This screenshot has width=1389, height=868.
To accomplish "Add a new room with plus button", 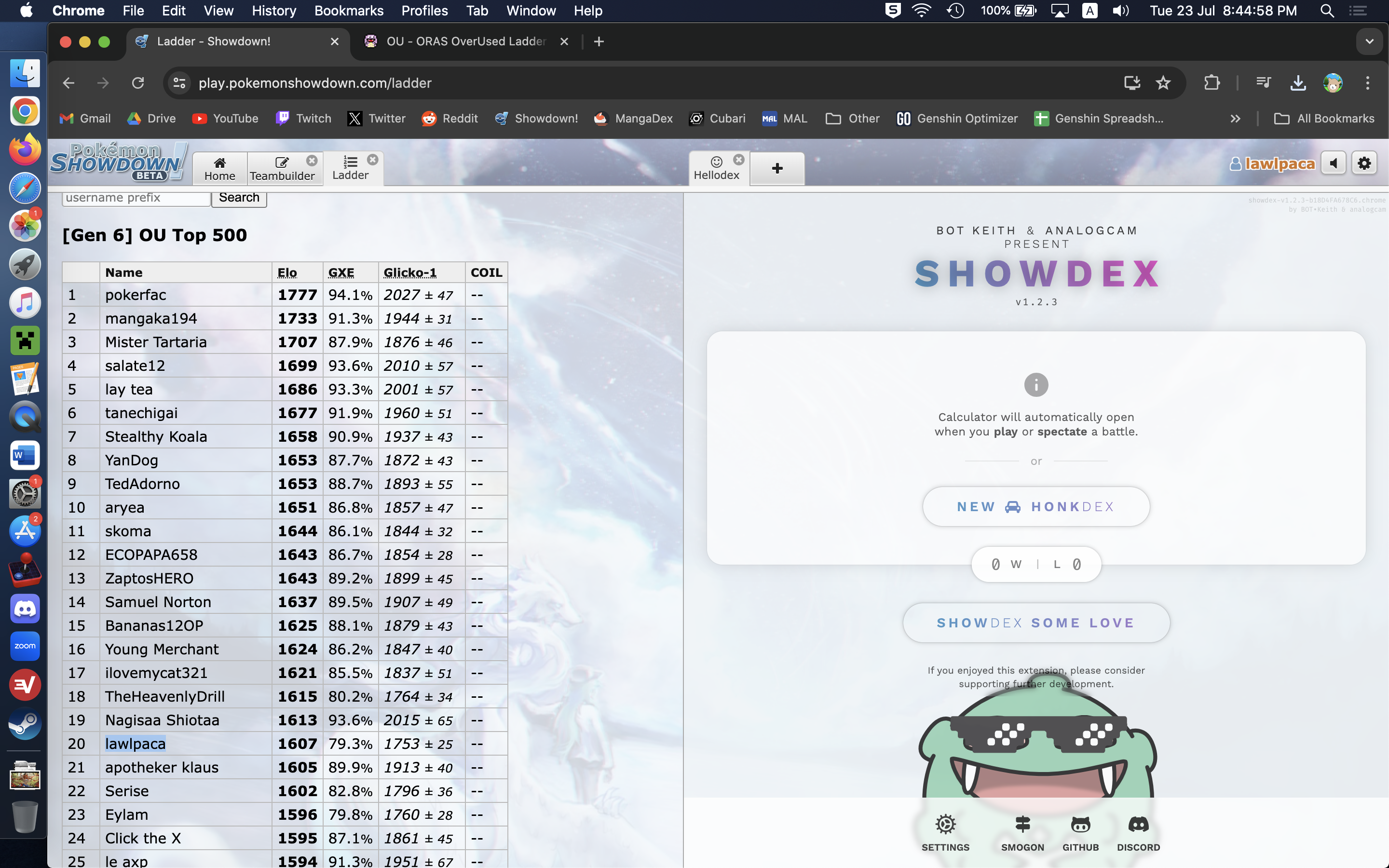I will click(x=777, y=168).
